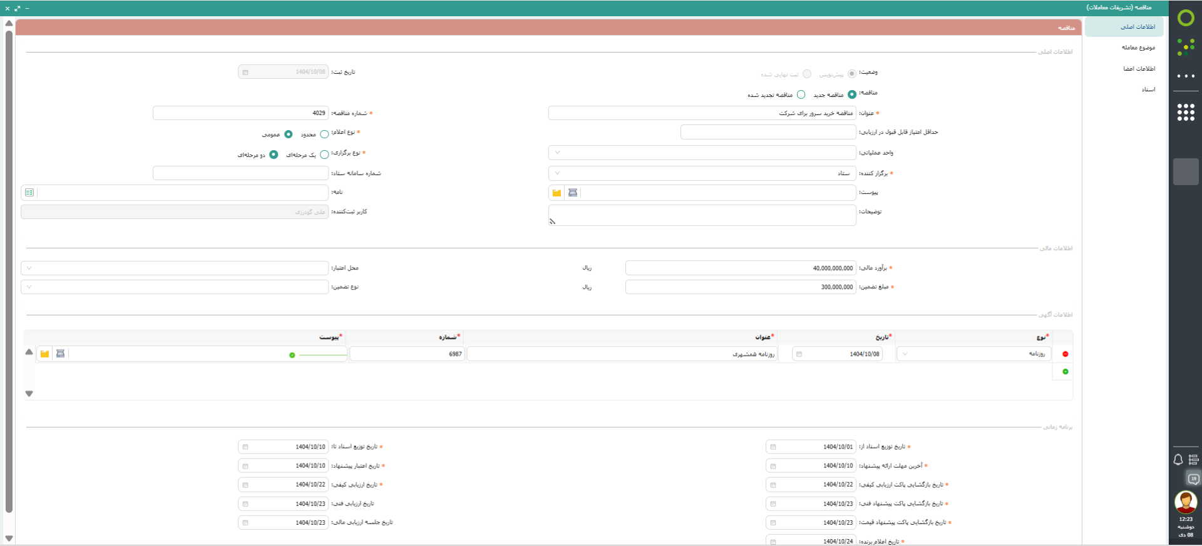Screen dimensions: 1202x546
Task: Click the notification bell icon in sidebar
Action: pyautogui.click(x=1178, y=460)
